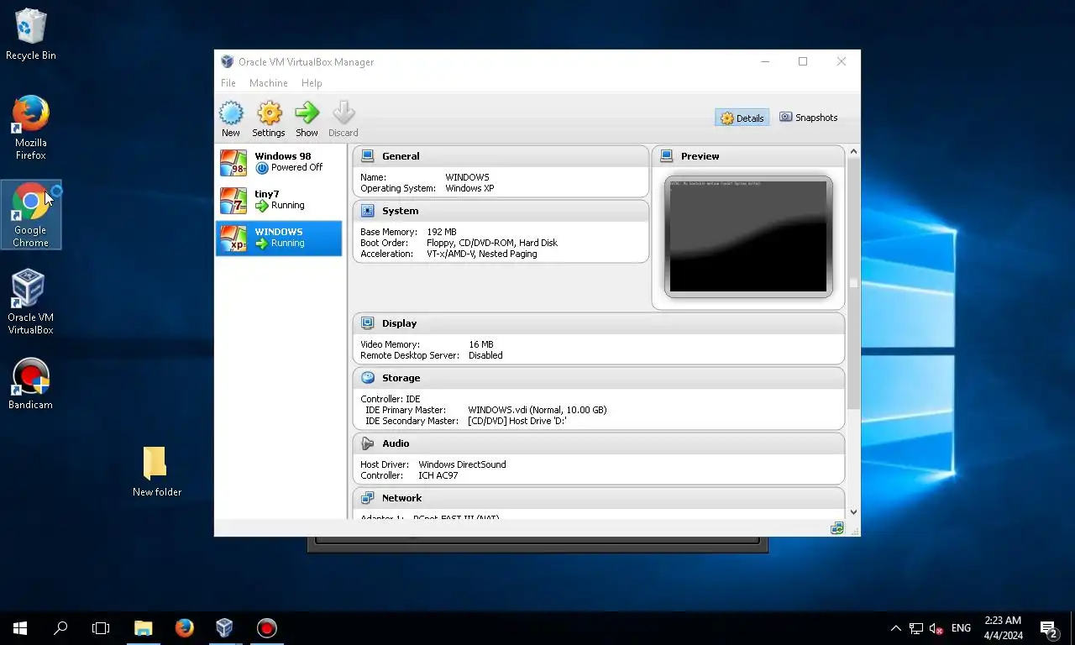Click the muted volume tray icon
This screenshot has height=645, width=1075.
[936, 628]
